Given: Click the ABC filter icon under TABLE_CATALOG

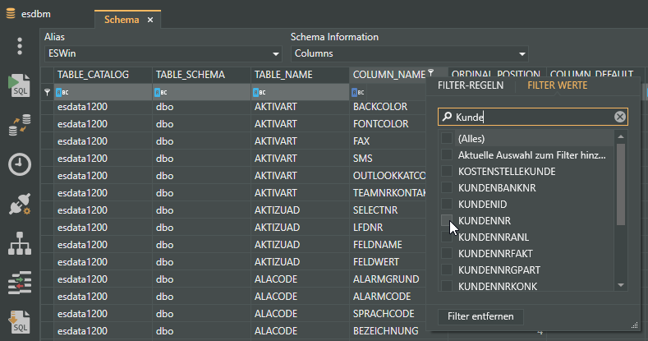Looking at the screenshot, I should point(62,92).
